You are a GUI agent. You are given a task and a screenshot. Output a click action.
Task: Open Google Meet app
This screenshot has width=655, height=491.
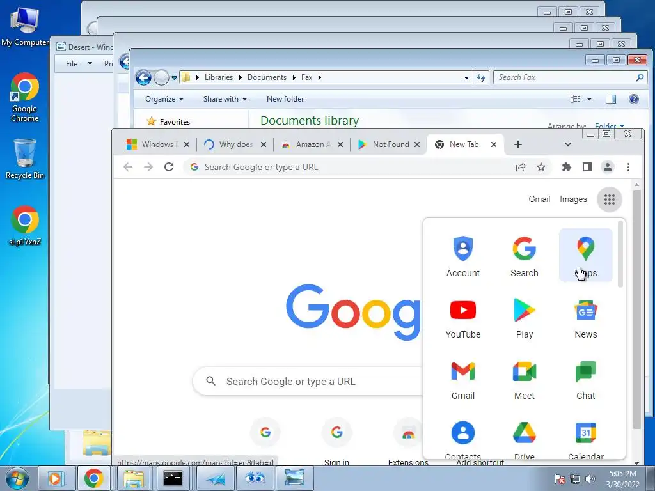(525, 378)
